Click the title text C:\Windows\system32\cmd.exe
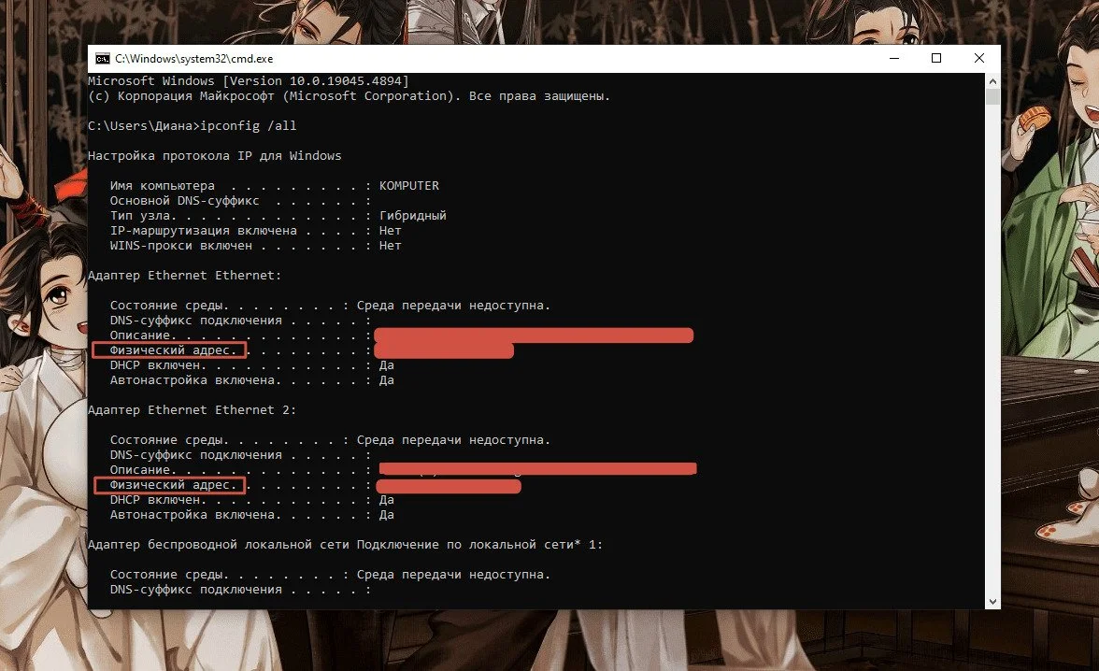Viewport: 1099px width, 671px height. click(194, 59)
